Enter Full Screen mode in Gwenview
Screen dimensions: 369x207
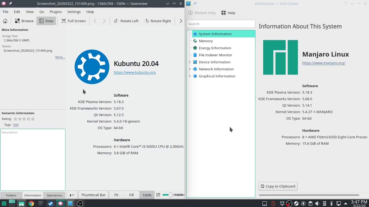tap(74, 21)
